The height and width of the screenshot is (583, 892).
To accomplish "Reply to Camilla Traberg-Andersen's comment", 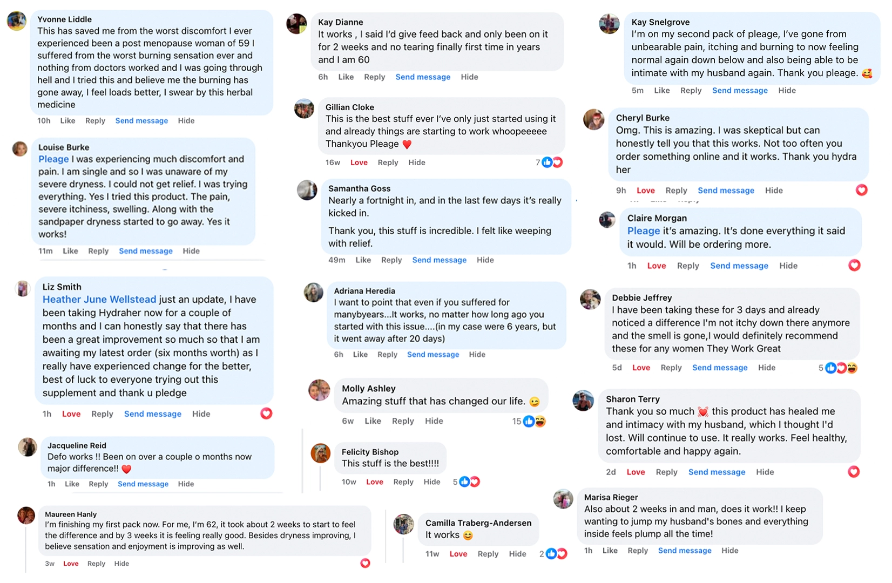I will [x=488, y=554].
